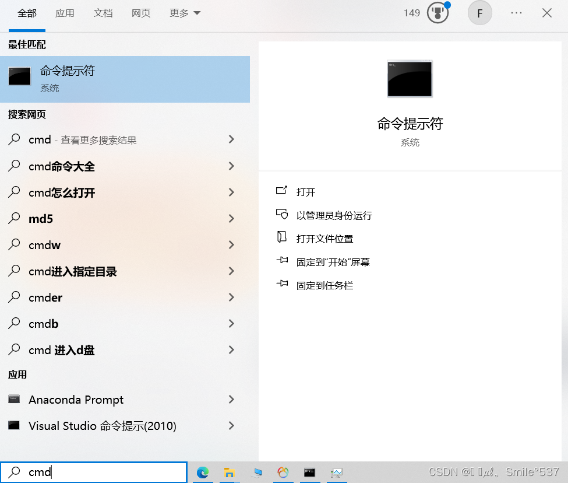This screenshot has height=483, width=568.
Task: Select the cmd 进入d盘 suggestion
Action: pos(125,350)
